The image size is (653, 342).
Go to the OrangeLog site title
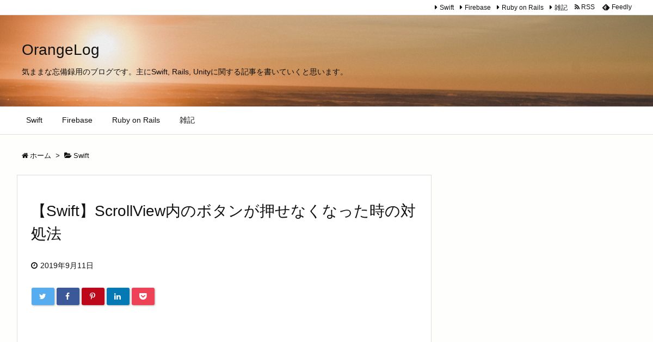pos(60,49)
